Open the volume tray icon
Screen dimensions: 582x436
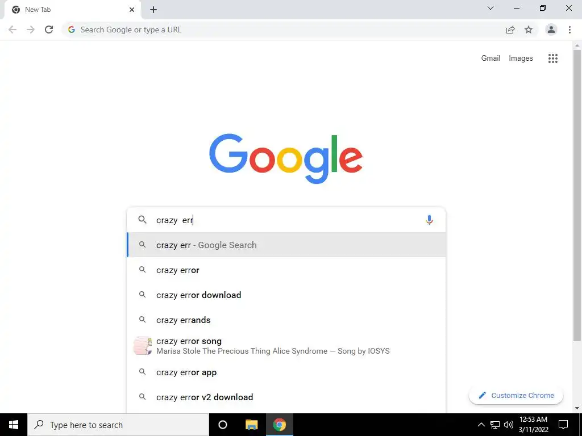509,425
